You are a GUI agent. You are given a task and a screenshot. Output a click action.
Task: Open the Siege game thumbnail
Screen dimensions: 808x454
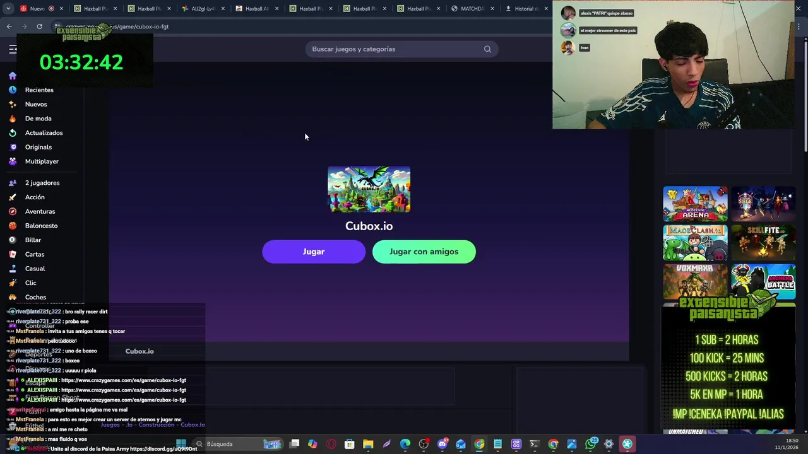pyautogui.click(x=763, y=204)
